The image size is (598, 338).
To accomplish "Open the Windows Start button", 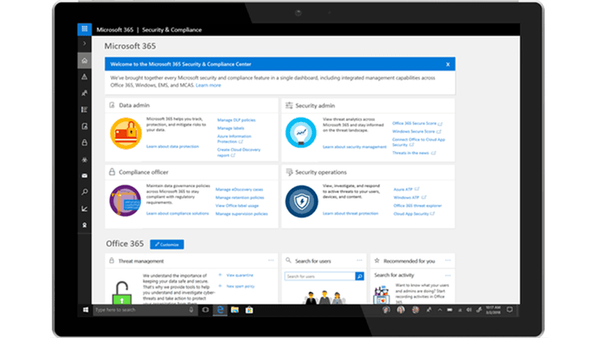I will pos(85,310).
